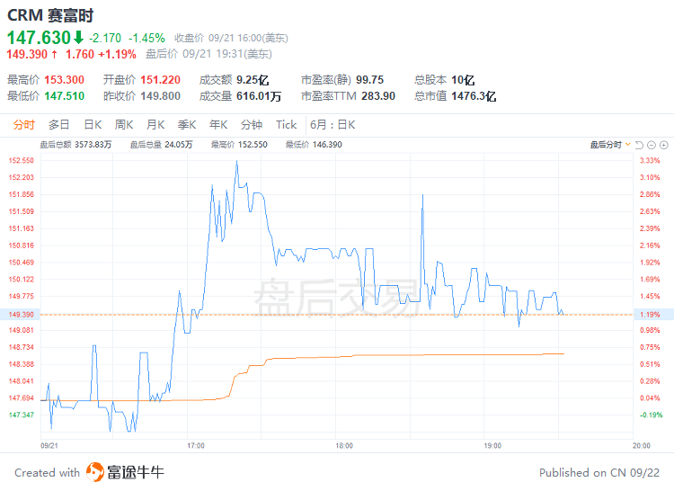
Task: Click the CRM 赛富时 stock title
Action: click(50, 15)
